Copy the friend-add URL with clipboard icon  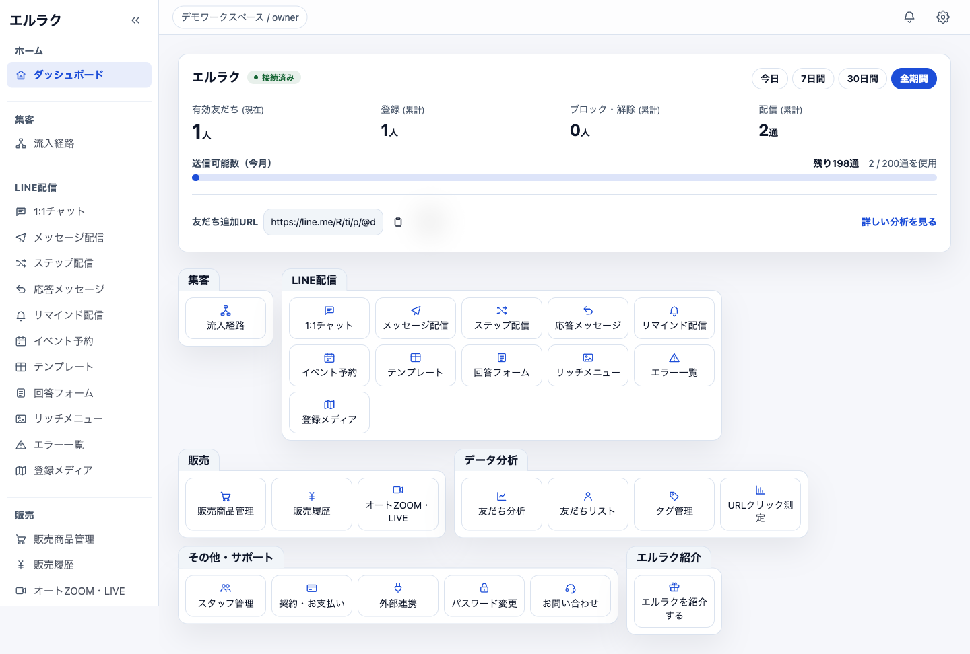point(398,222)
